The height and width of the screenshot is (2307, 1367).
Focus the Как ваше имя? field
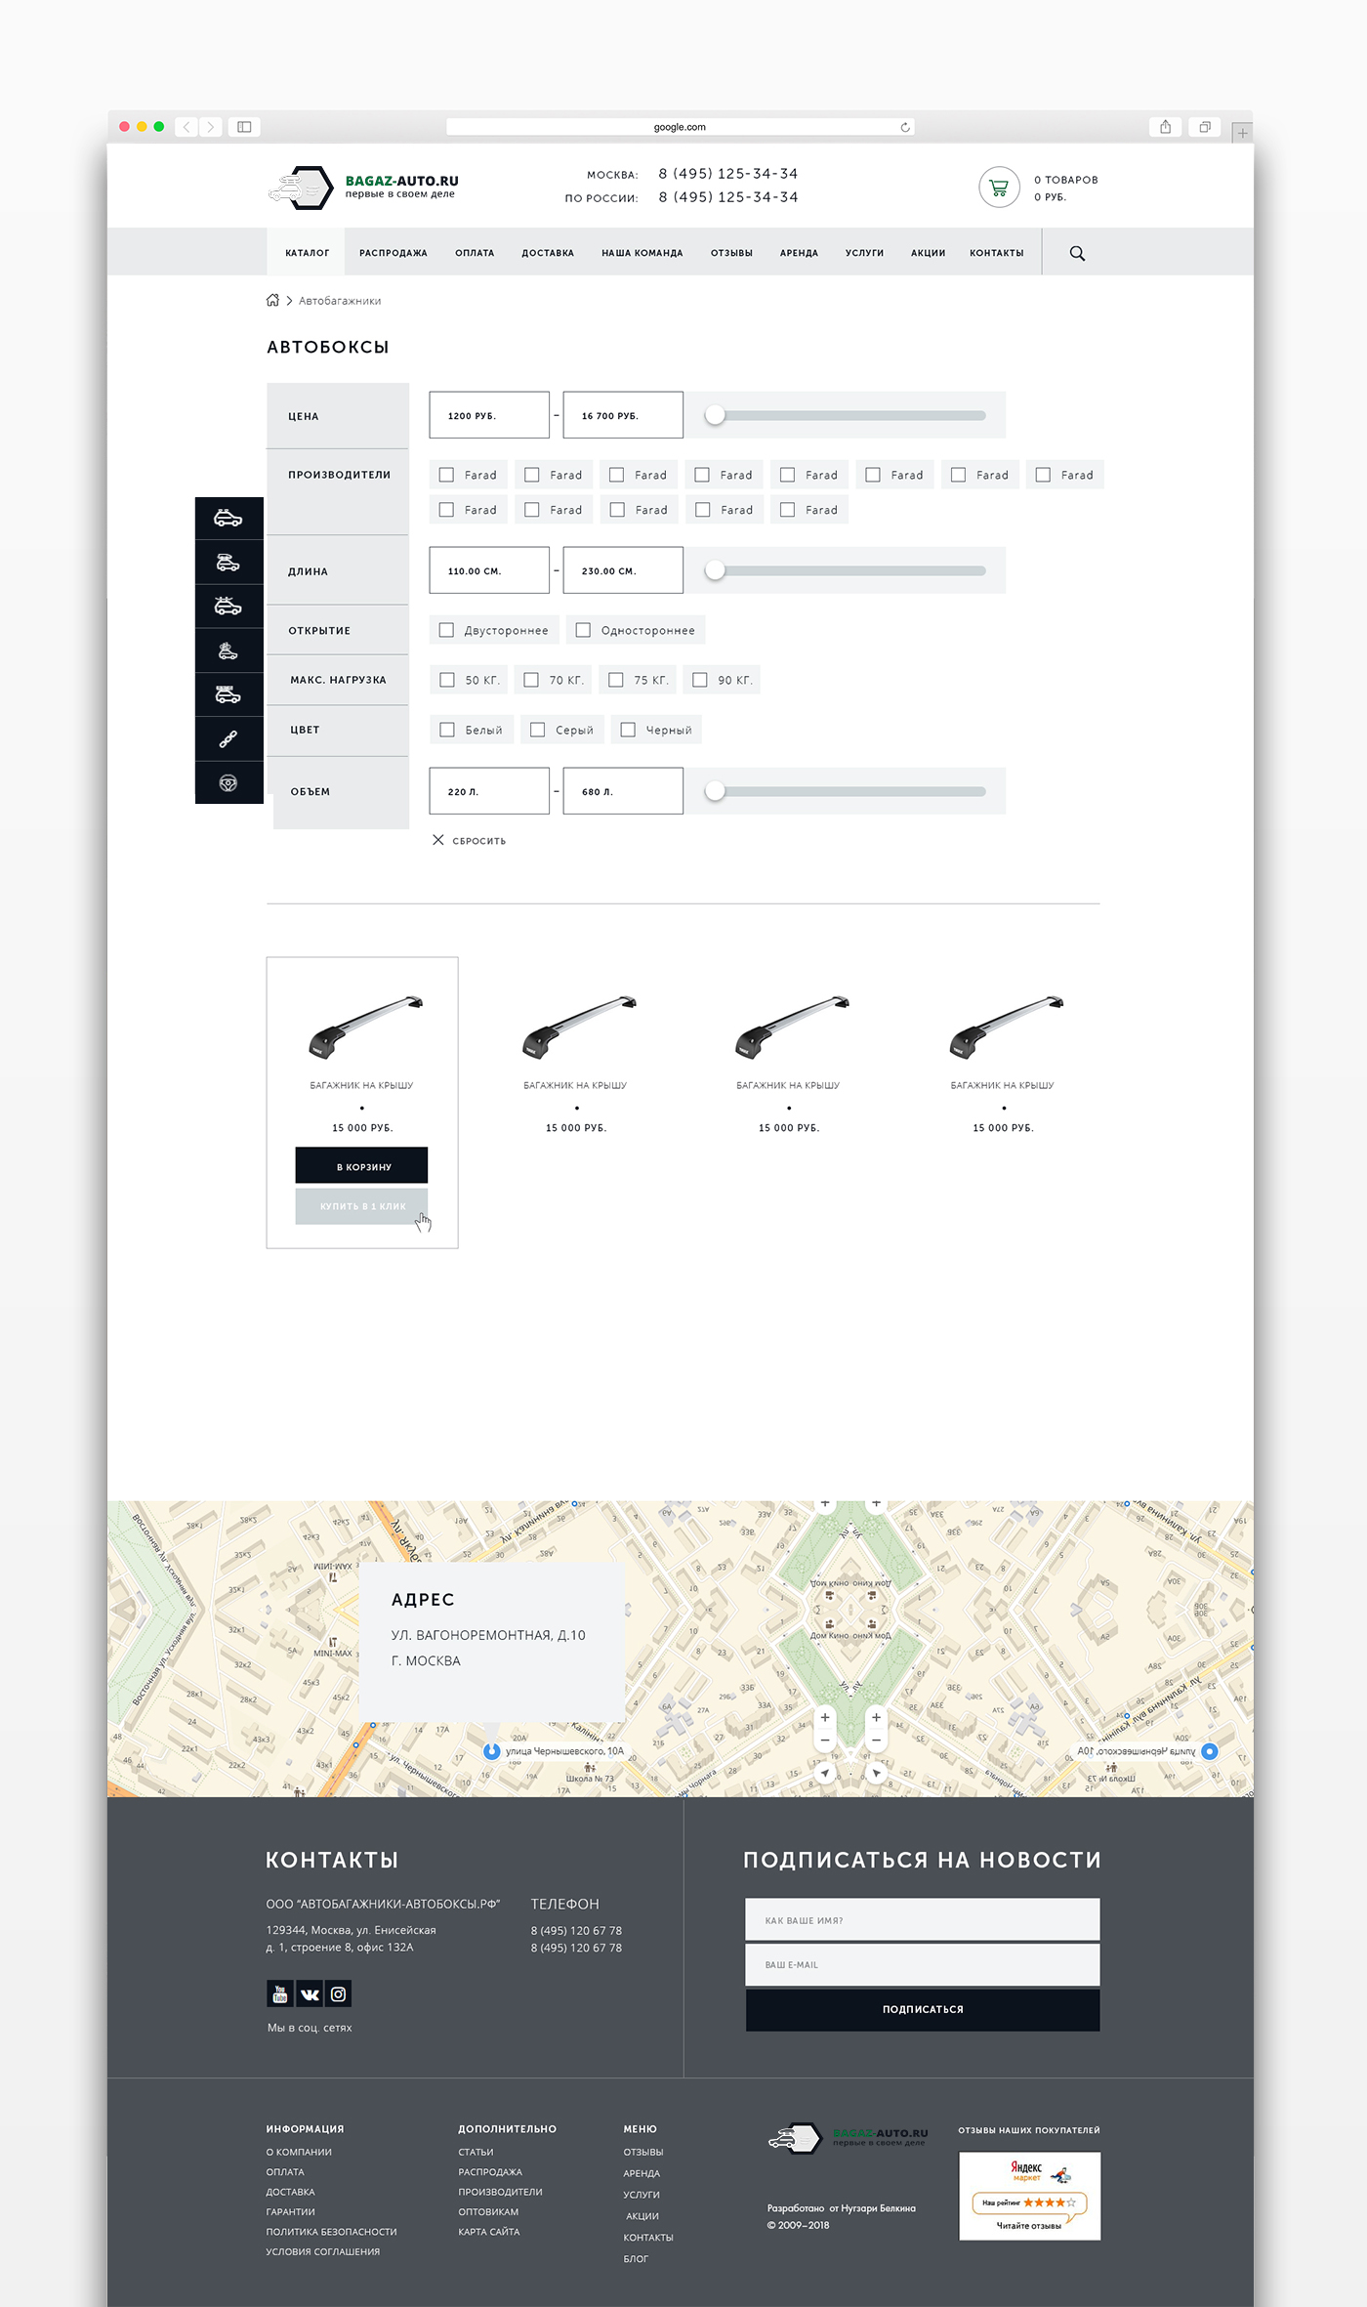click(923, 1919)
